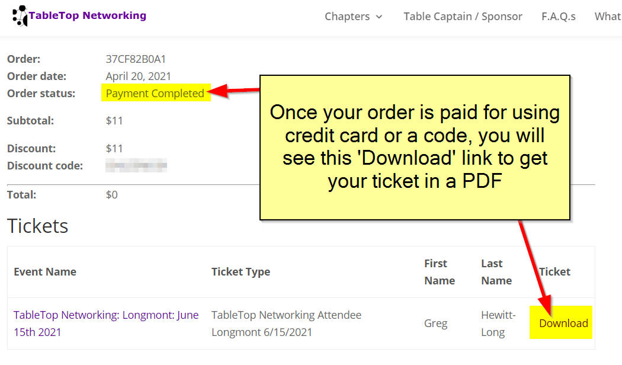Download the ticket PDF
Screen dimensions: 622x365
tap(563, 323)
